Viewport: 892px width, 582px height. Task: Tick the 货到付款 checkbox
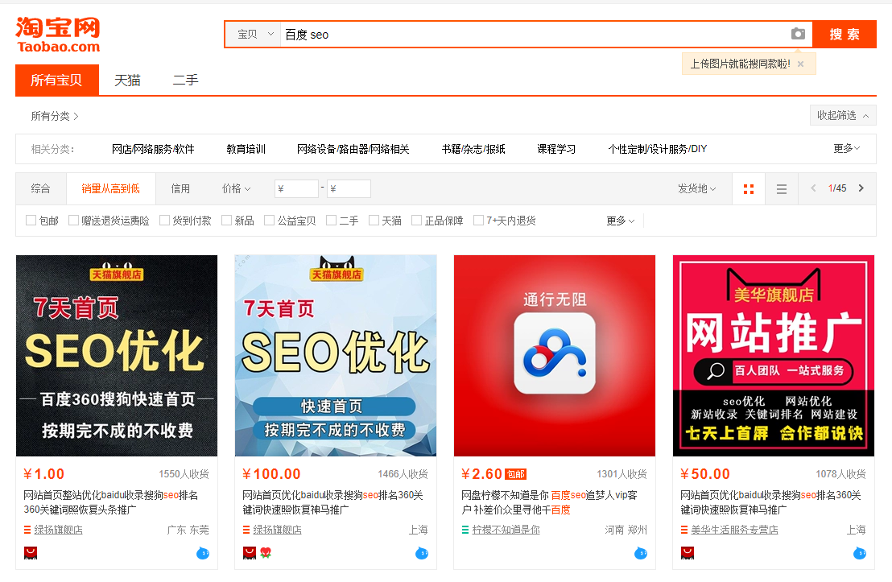click(x=164, y=221)
